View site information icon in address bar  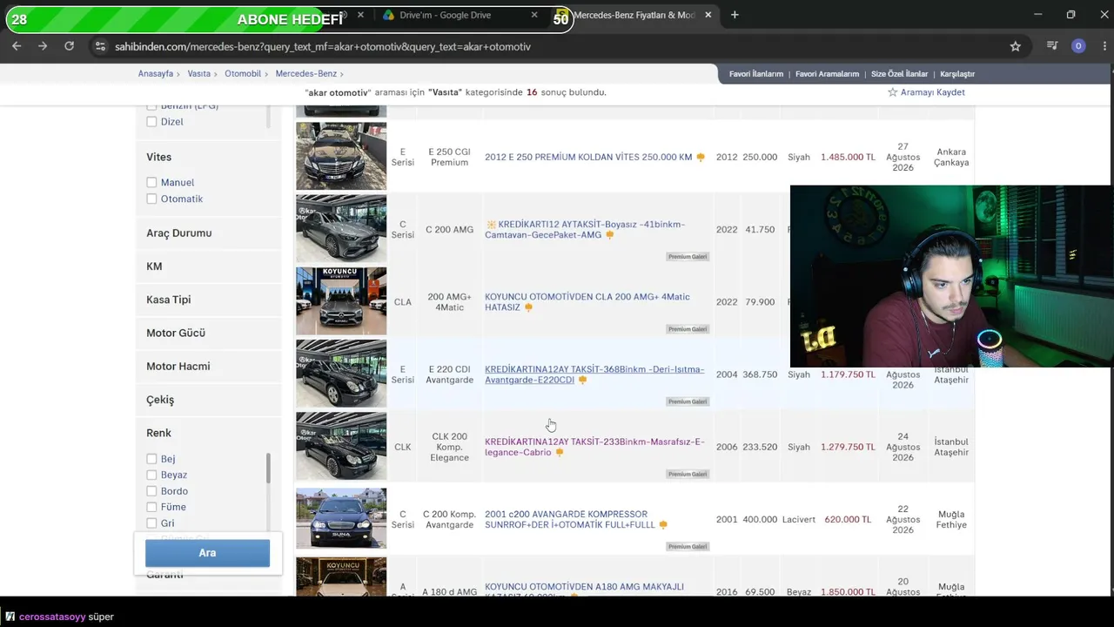coord(100,46)
